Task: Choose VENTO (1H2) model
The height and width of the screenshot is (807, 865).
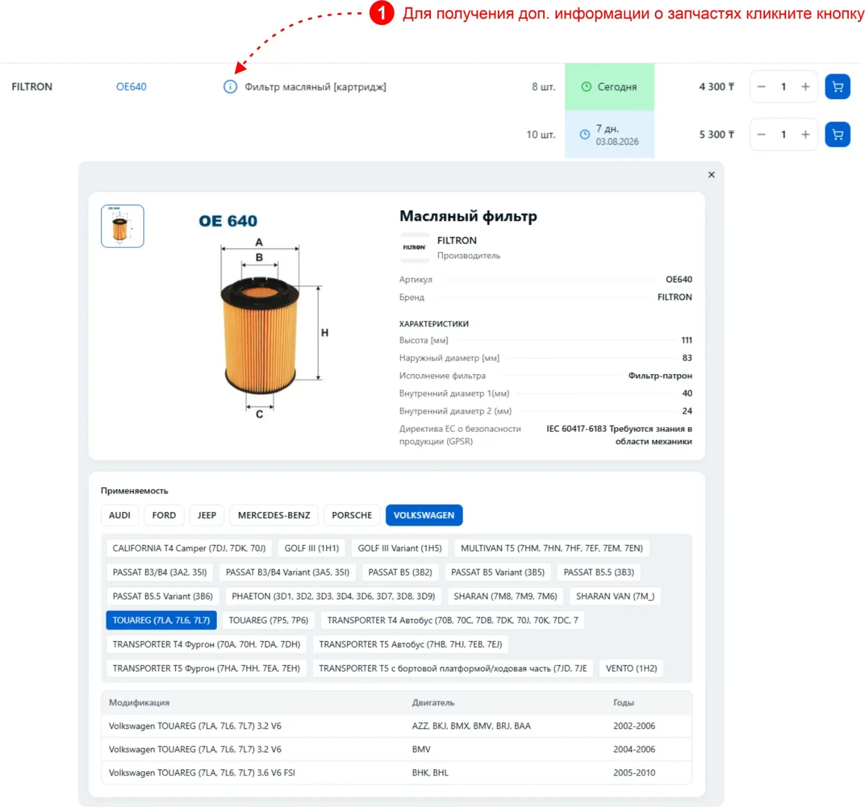Action: pos(631,668)
